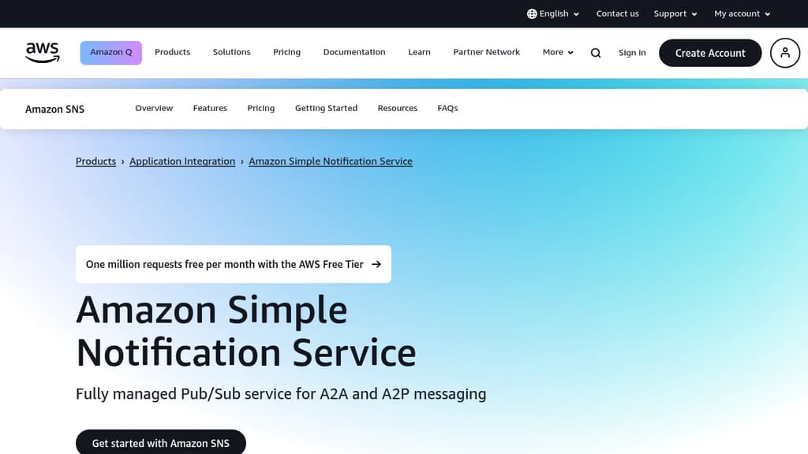The image size is (808, 454).
Task: Click Contact us link
Action: tap(617, 14)
